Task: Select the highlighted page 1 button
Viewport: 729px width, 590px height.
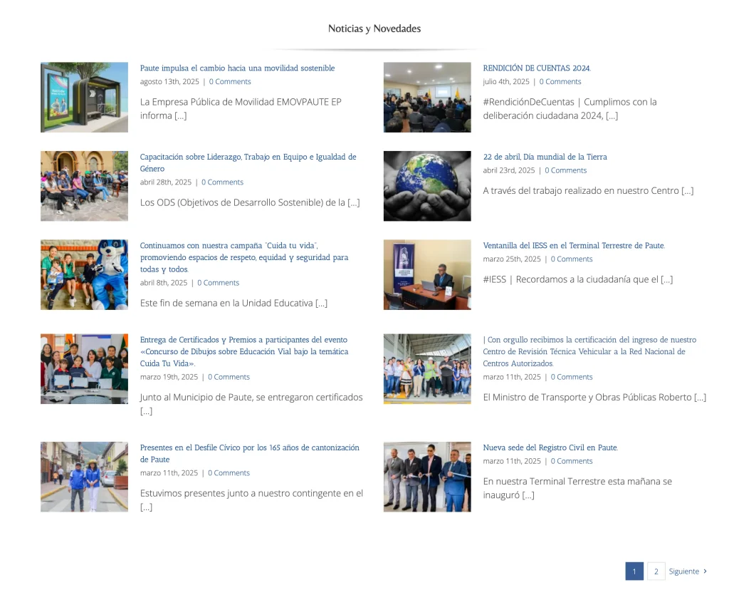Action: pos(634,571)
